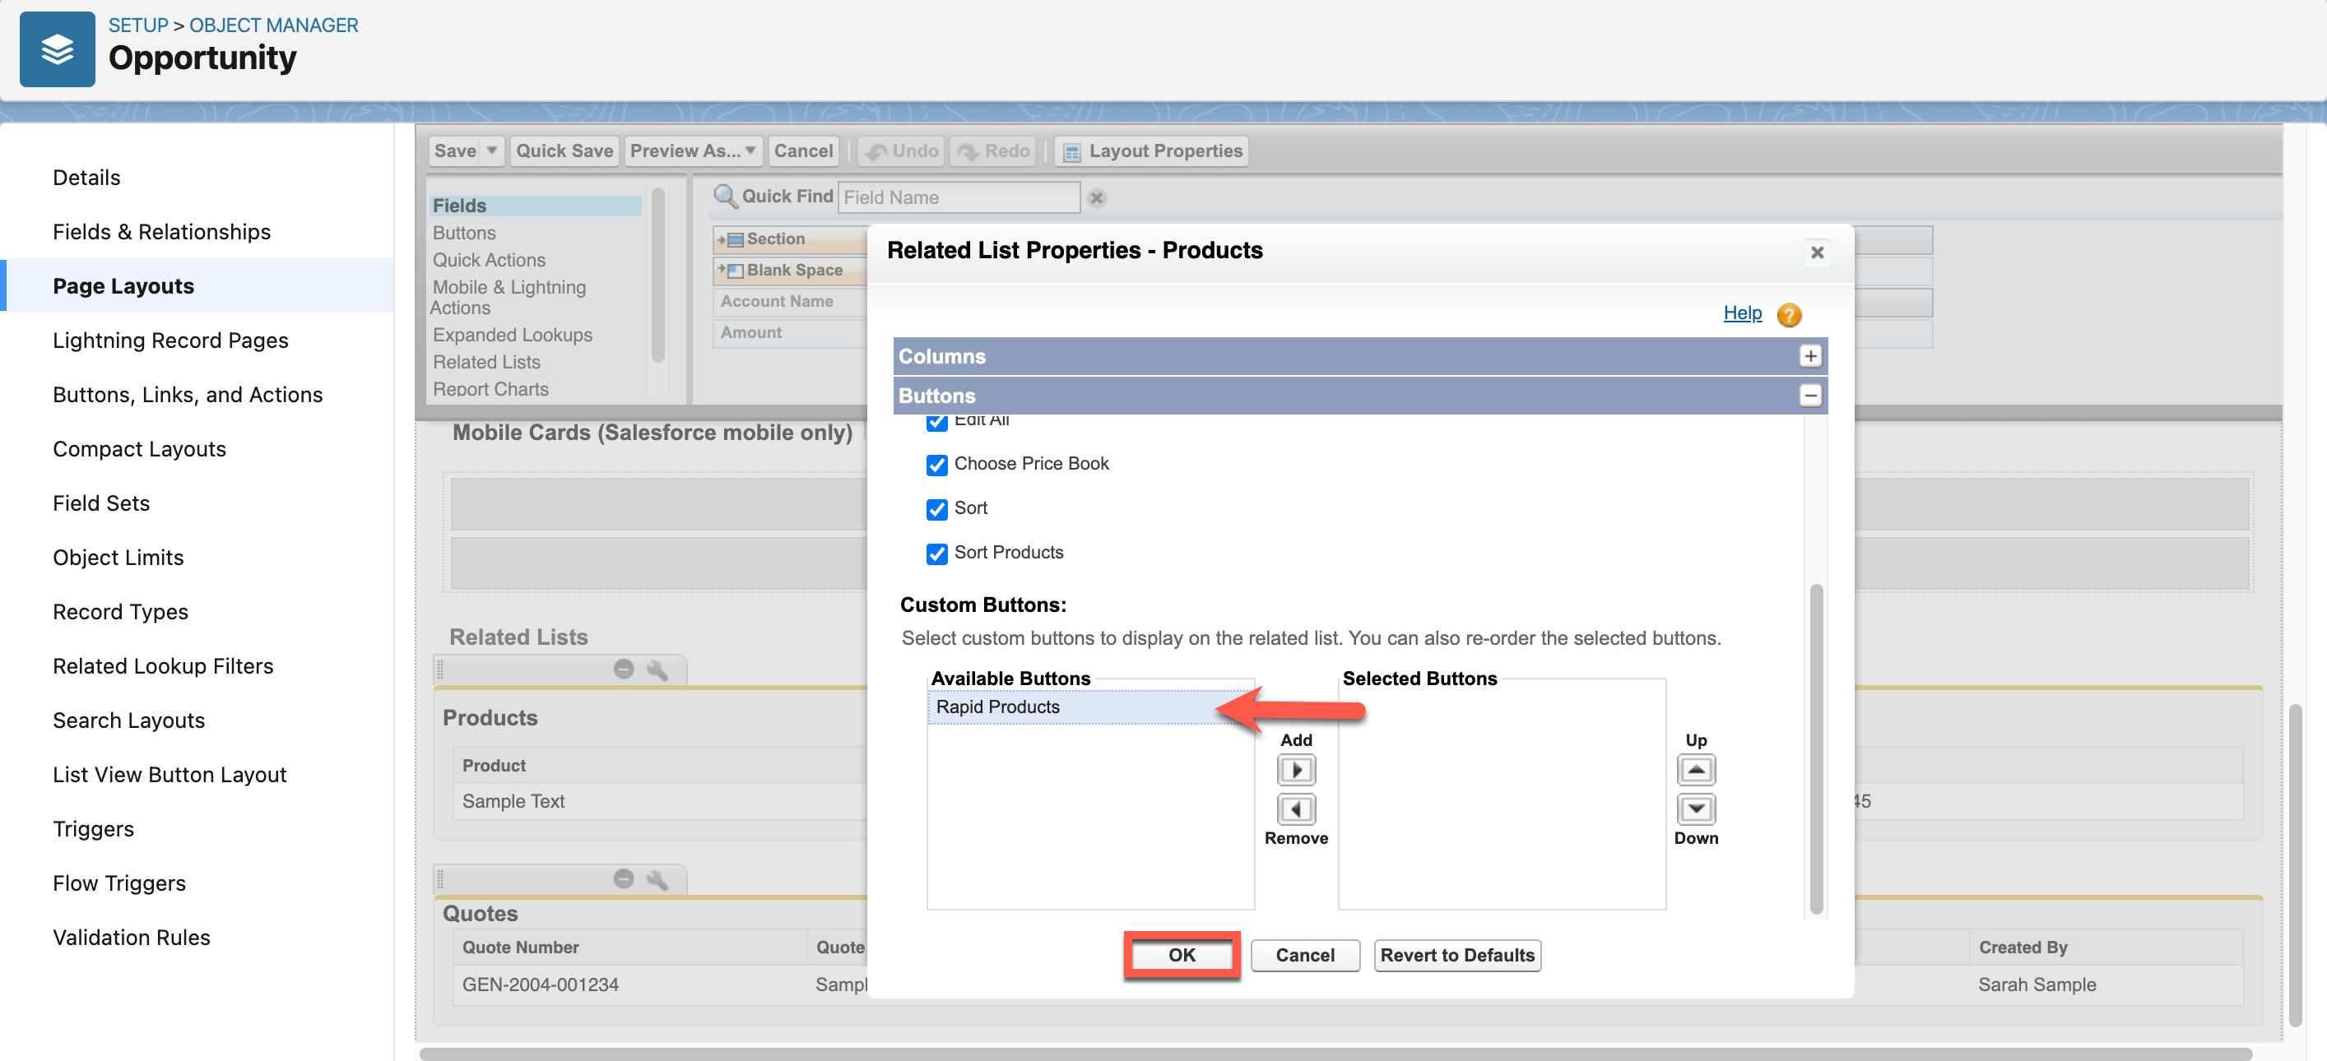
Task: Uncheck the Sort checkbox
Action: coord(936,508)
